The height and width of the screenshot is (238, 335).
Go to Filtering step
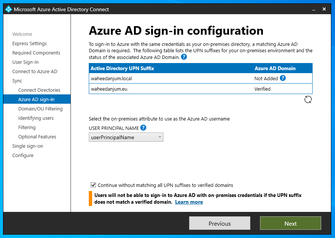pyautogui.click(x=27, y=128)
